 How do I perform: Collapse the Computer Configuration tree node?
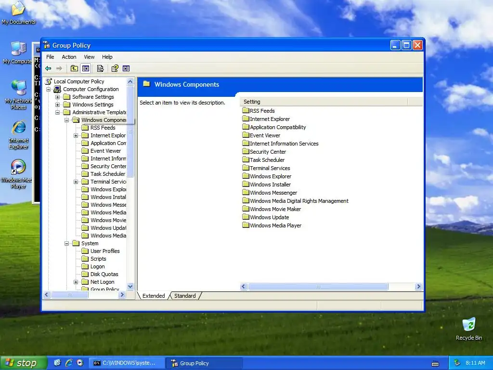coord(49,89)
